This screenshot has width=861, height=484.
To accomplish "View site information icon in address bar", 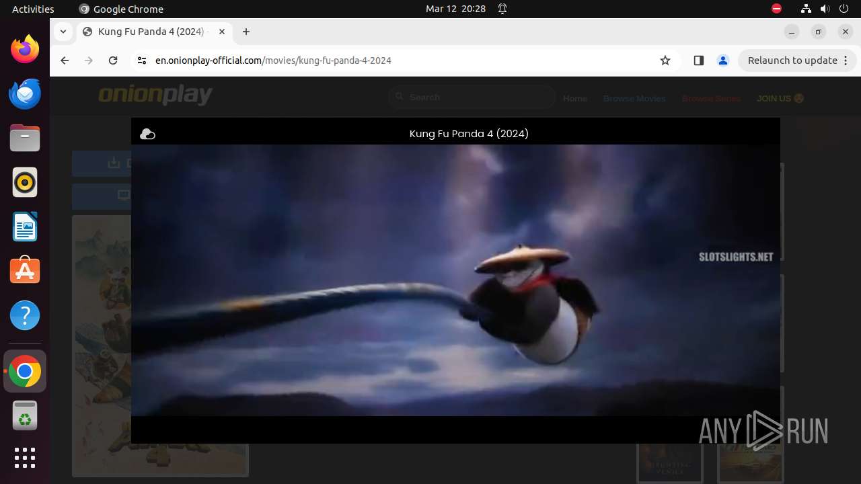I will 141,61.
